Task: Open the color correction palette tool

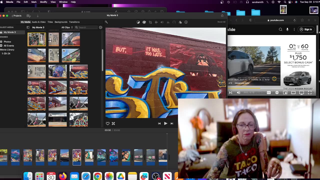Action: pos(144,22)
